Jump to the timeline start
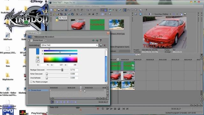 tap(124, 109)
